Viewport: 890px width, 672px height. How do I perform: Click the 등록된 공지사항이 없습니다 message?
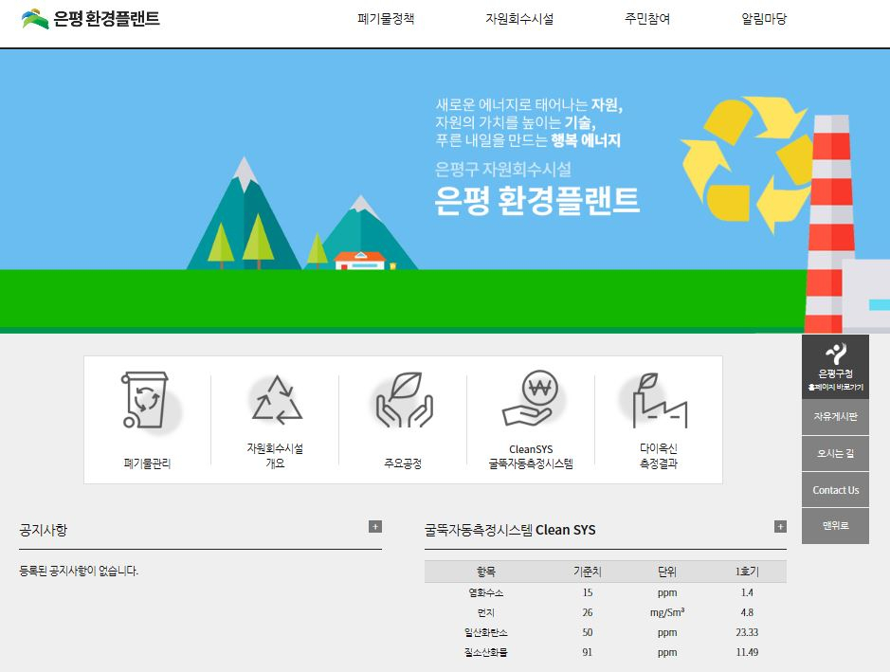point(79,571)
